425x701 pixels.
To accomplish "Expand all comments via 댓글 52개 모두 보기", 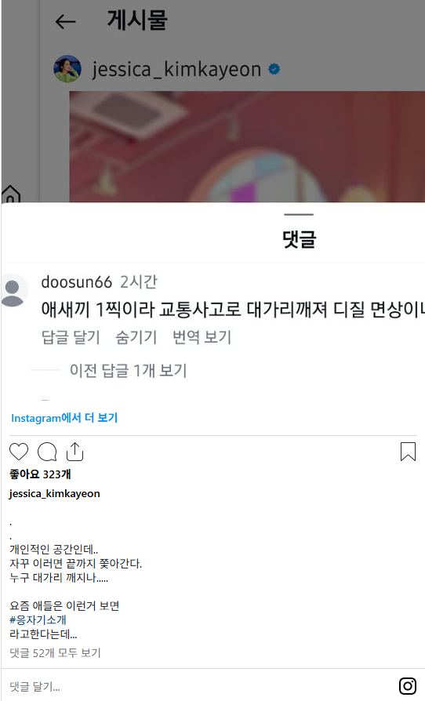I will click(x=56, y=652).
